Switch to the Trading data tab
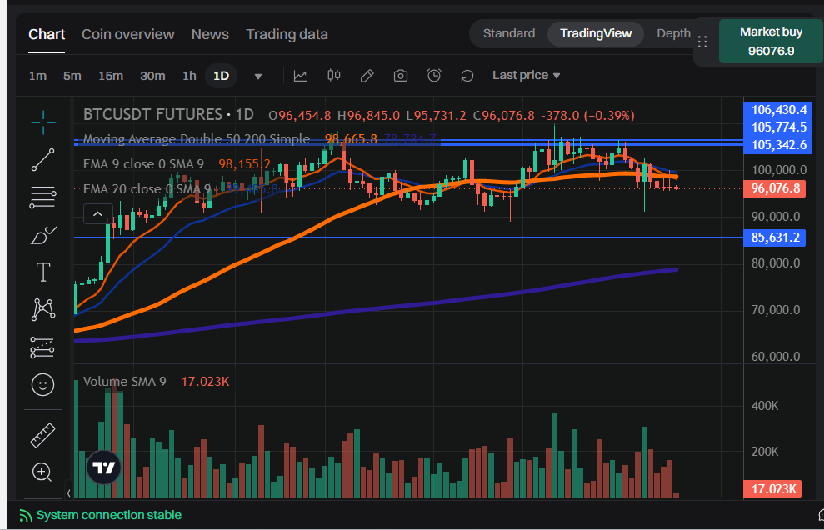Image resolution: width=824 pixels, height=530 pixels. pyautogui.click(x=287, y=34)
